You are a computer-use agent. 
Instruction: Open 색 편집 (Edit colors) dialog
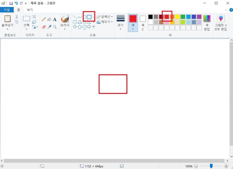(207, 23)
